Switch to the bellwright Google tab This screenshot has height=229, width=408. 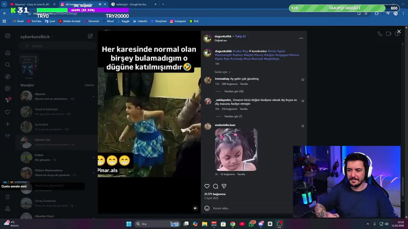pos(134,4)
